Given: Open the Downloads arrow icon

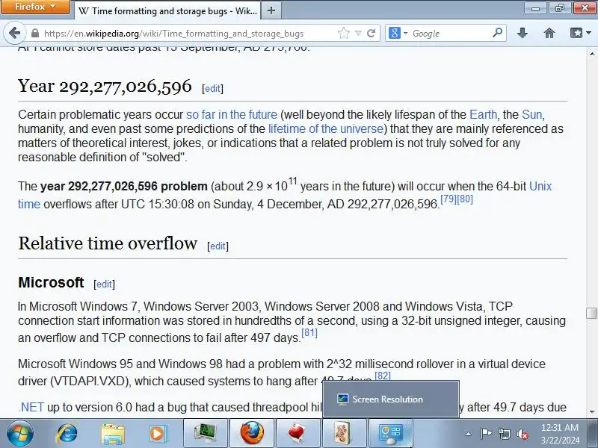Looking at the screenshot, I should click(x=523, y=33).
